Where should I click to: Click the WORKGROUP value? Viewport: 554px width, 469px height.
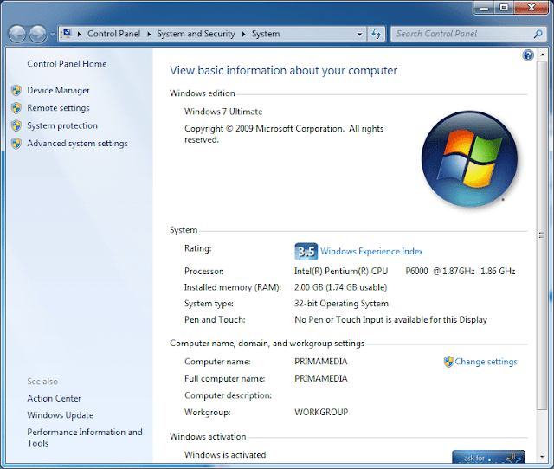point(321,413)
